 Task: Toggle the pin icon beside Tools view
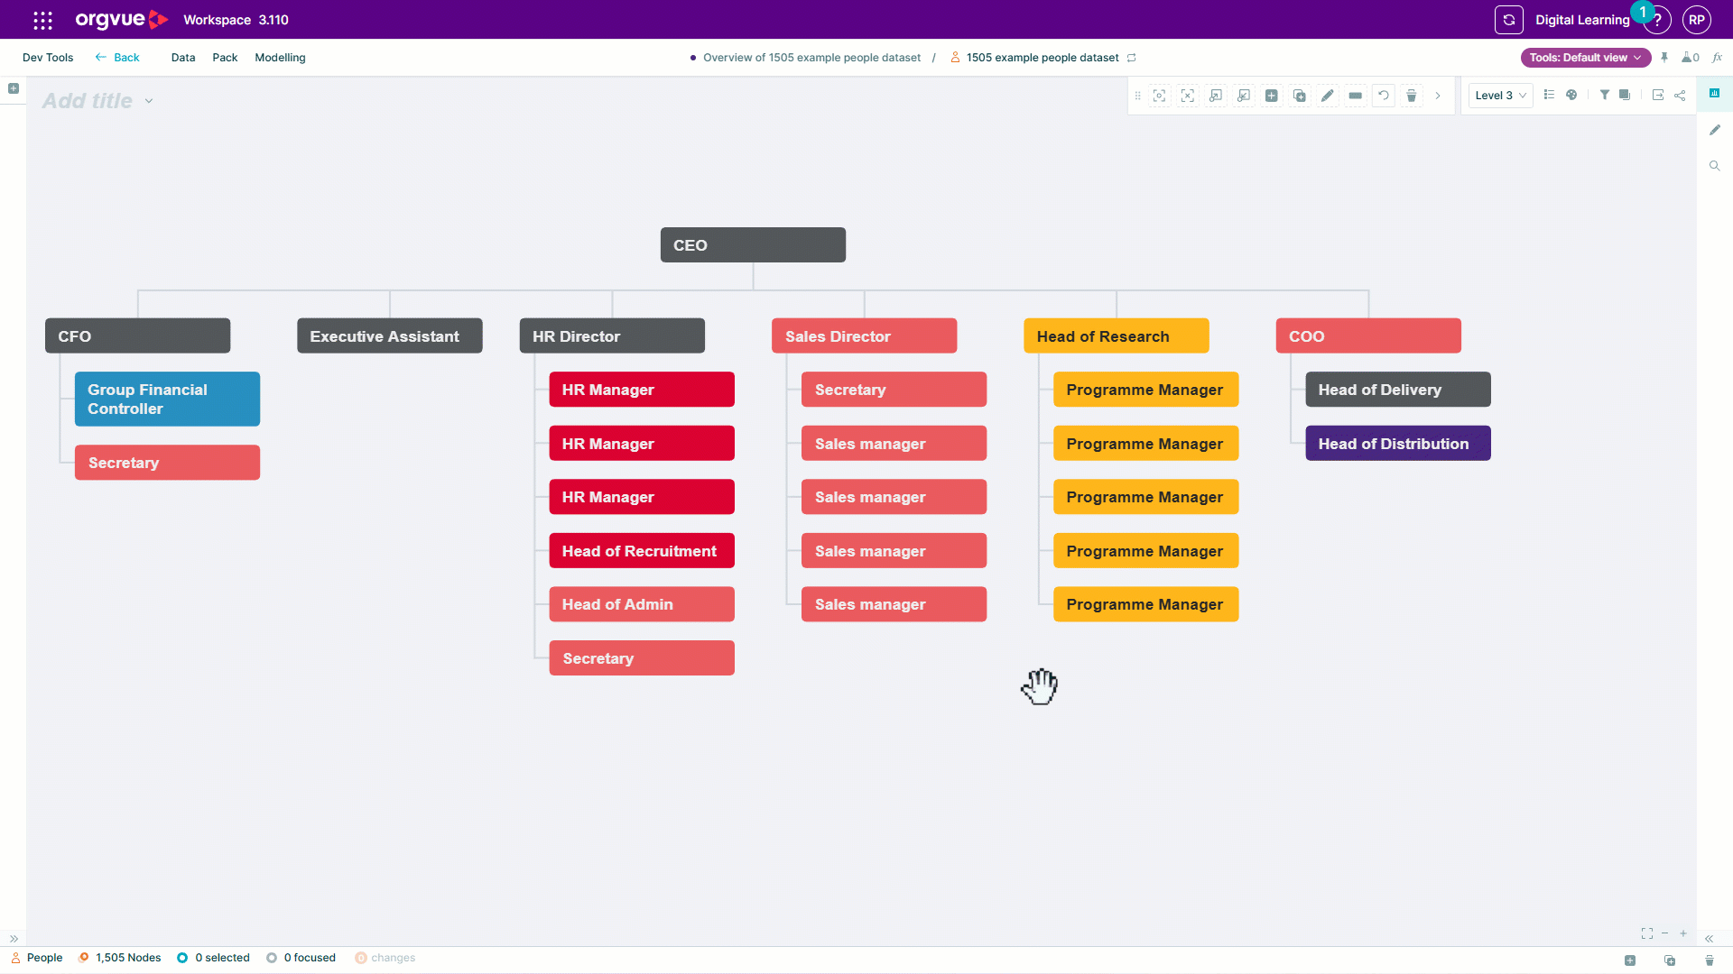tap(1664, 58)
